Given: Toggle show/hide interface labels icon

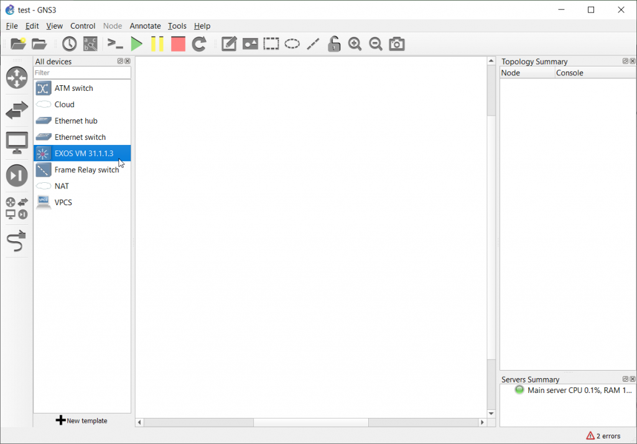Looking at the screenshot, I should coord(90,44).
